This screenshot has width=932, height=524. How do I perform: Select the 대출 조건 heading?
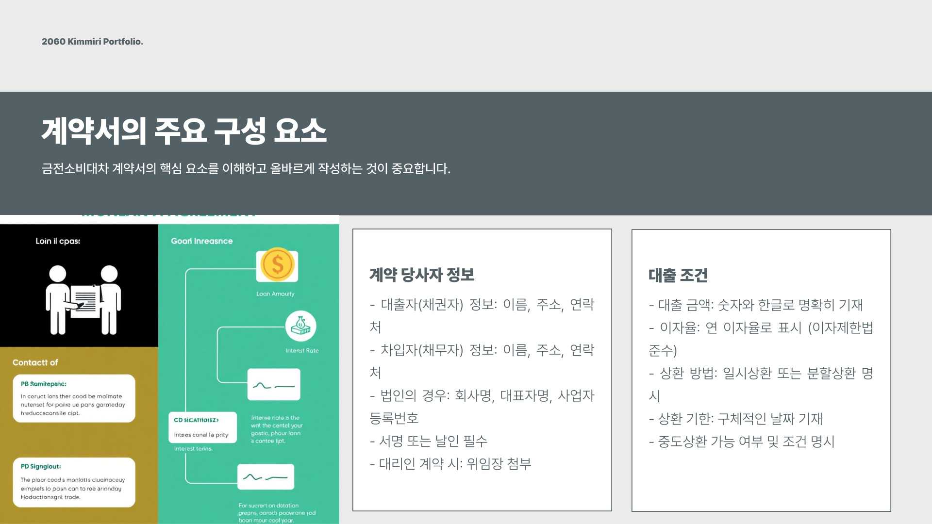(x=678, y=275)
